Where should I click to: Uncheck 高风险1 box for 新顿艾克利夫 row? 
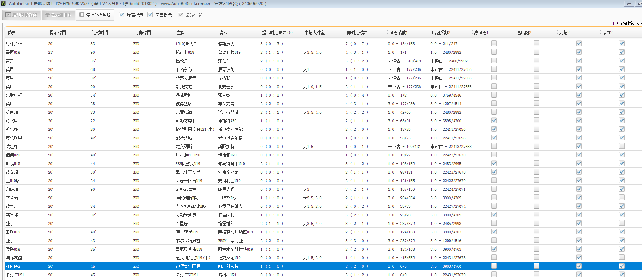pyautogui.click(x=494, y=120)
